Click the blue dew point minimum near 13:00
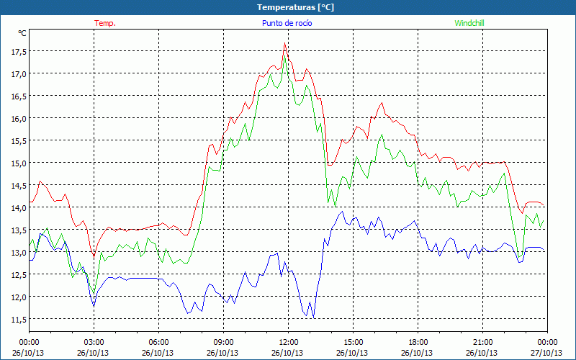 coord(313,318)
